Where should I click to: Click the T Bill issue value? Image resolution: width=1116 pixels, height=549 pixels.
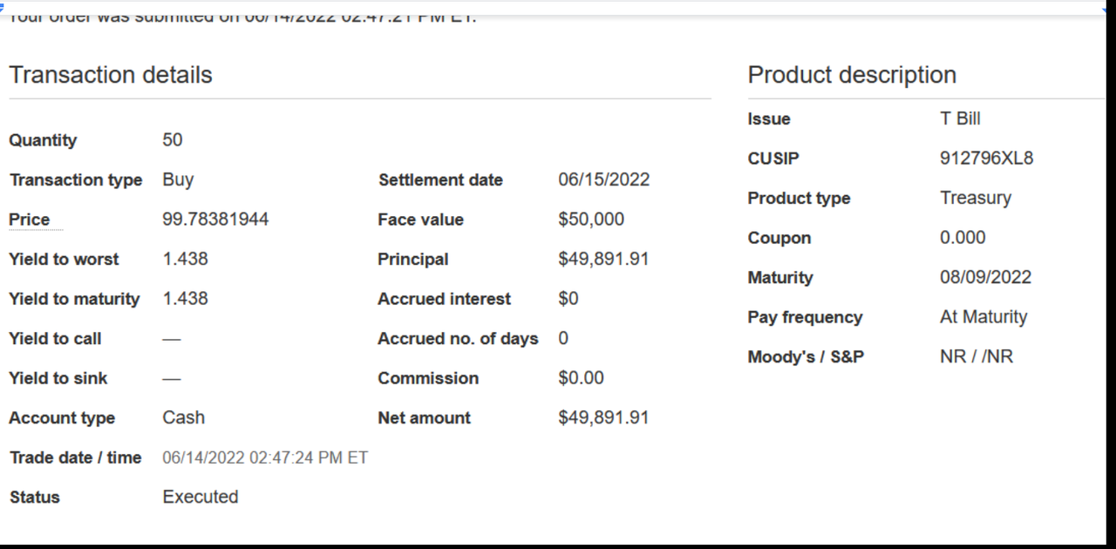[960, 119]
